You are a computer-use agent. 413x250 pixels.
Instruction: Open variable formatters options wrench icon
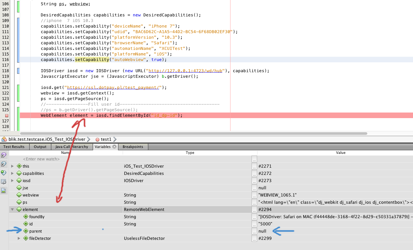[4, 181]
